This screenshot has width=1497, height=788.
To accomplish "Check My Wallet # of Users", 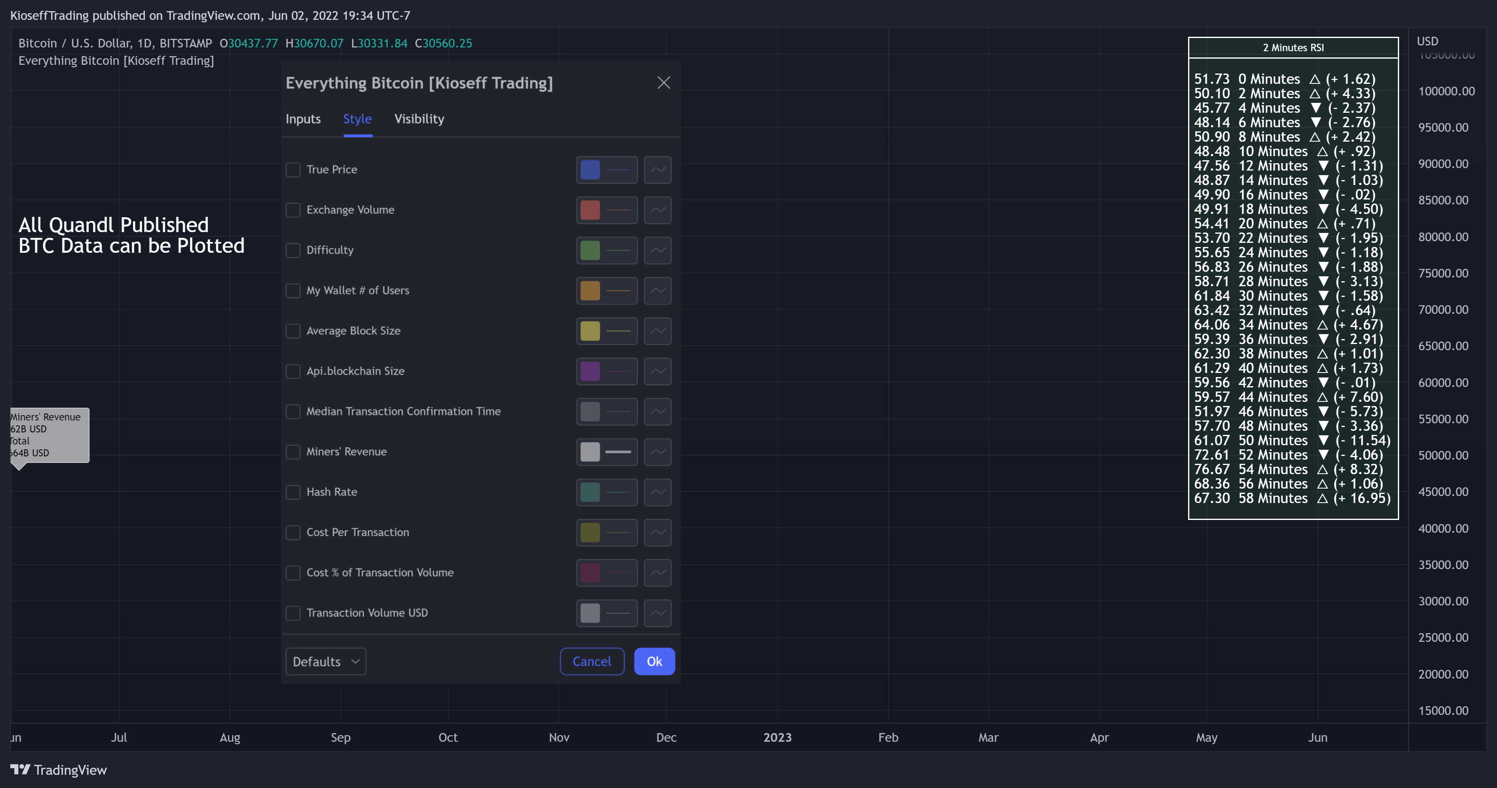I will click(293, 291).
